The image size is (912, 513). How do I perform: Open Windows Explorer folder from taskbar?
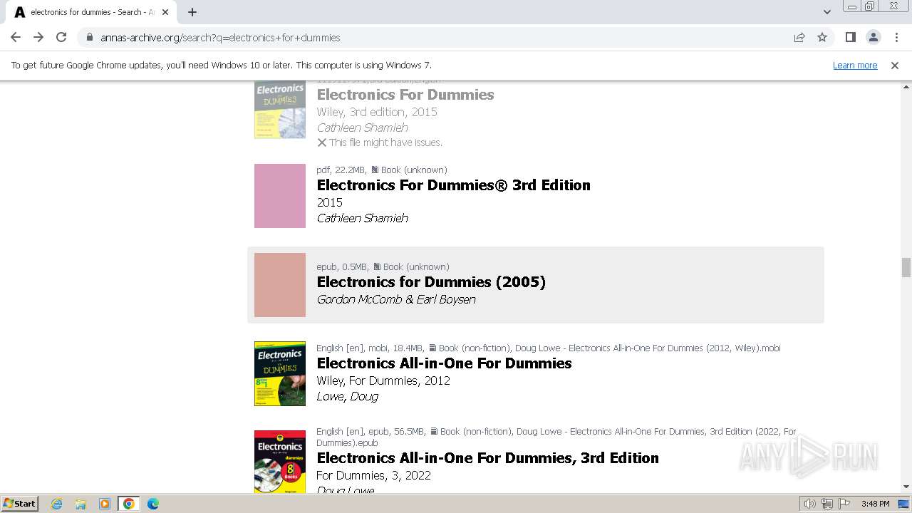point(81,504)
